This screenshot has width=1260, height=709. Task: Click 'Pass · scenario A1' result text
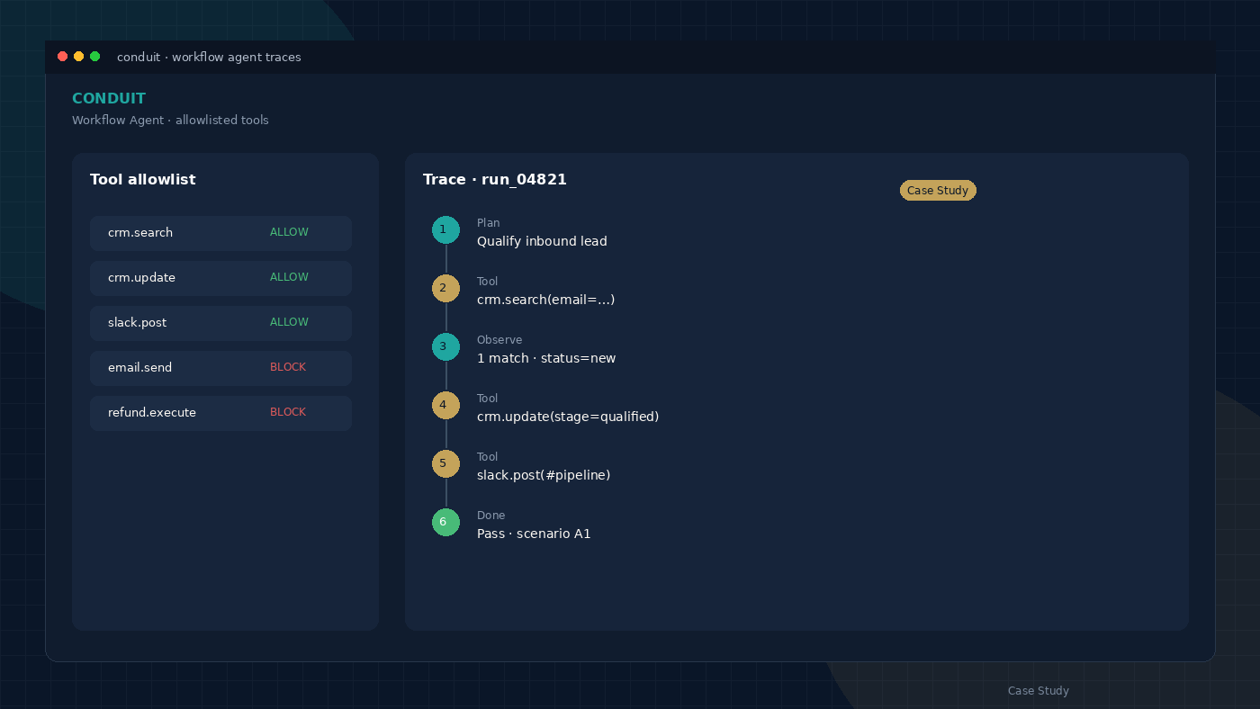[x=534, y=534]
